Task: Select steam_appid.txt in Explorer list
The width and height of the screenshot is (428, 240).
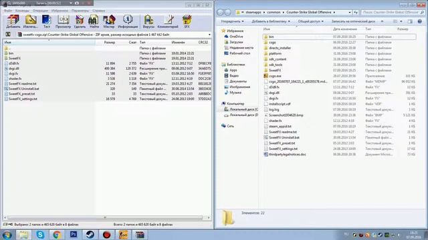Action: tap(280, 126)
